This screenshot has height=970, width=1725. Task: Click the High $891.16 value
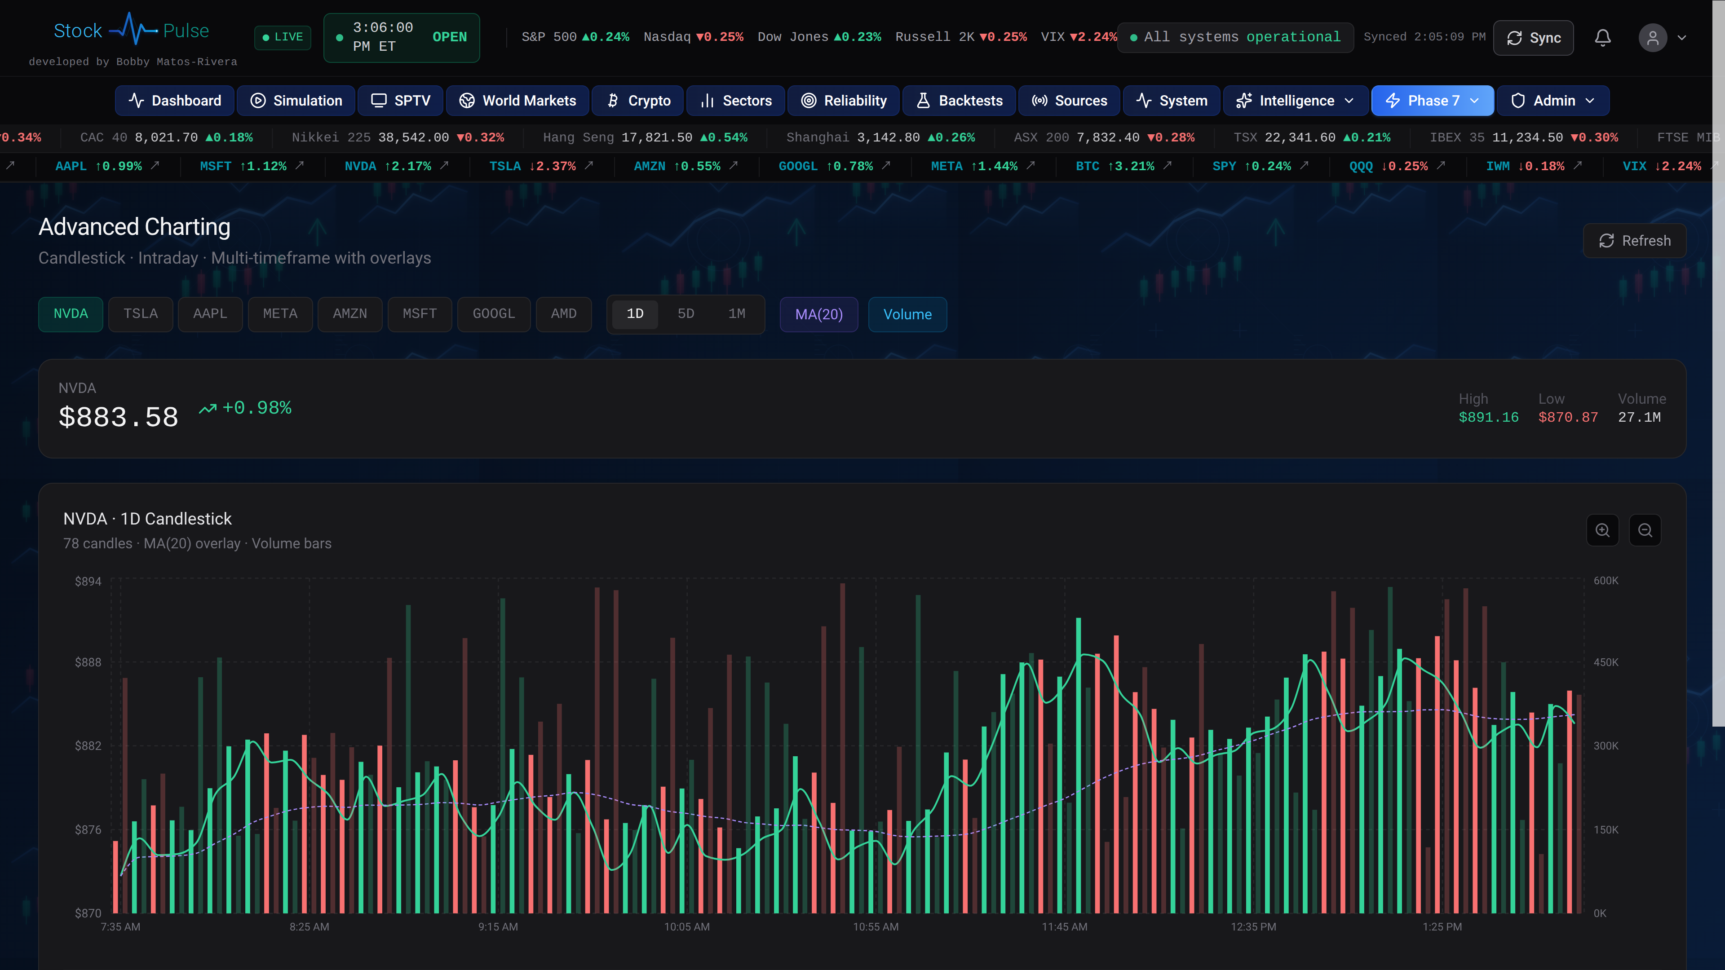(1489, 417)
